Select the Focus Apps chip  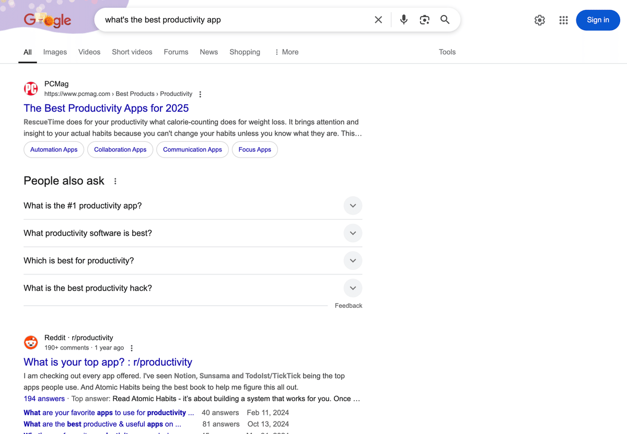pos(254,150)
